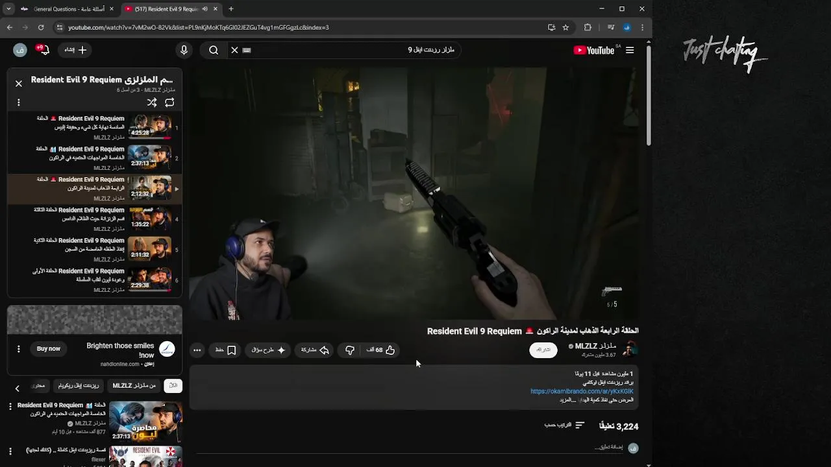This screenshot has width=831, height=467.
Task: Open the okamibrando.com description link
Action: pyautogui.click(x=582, y=391)
